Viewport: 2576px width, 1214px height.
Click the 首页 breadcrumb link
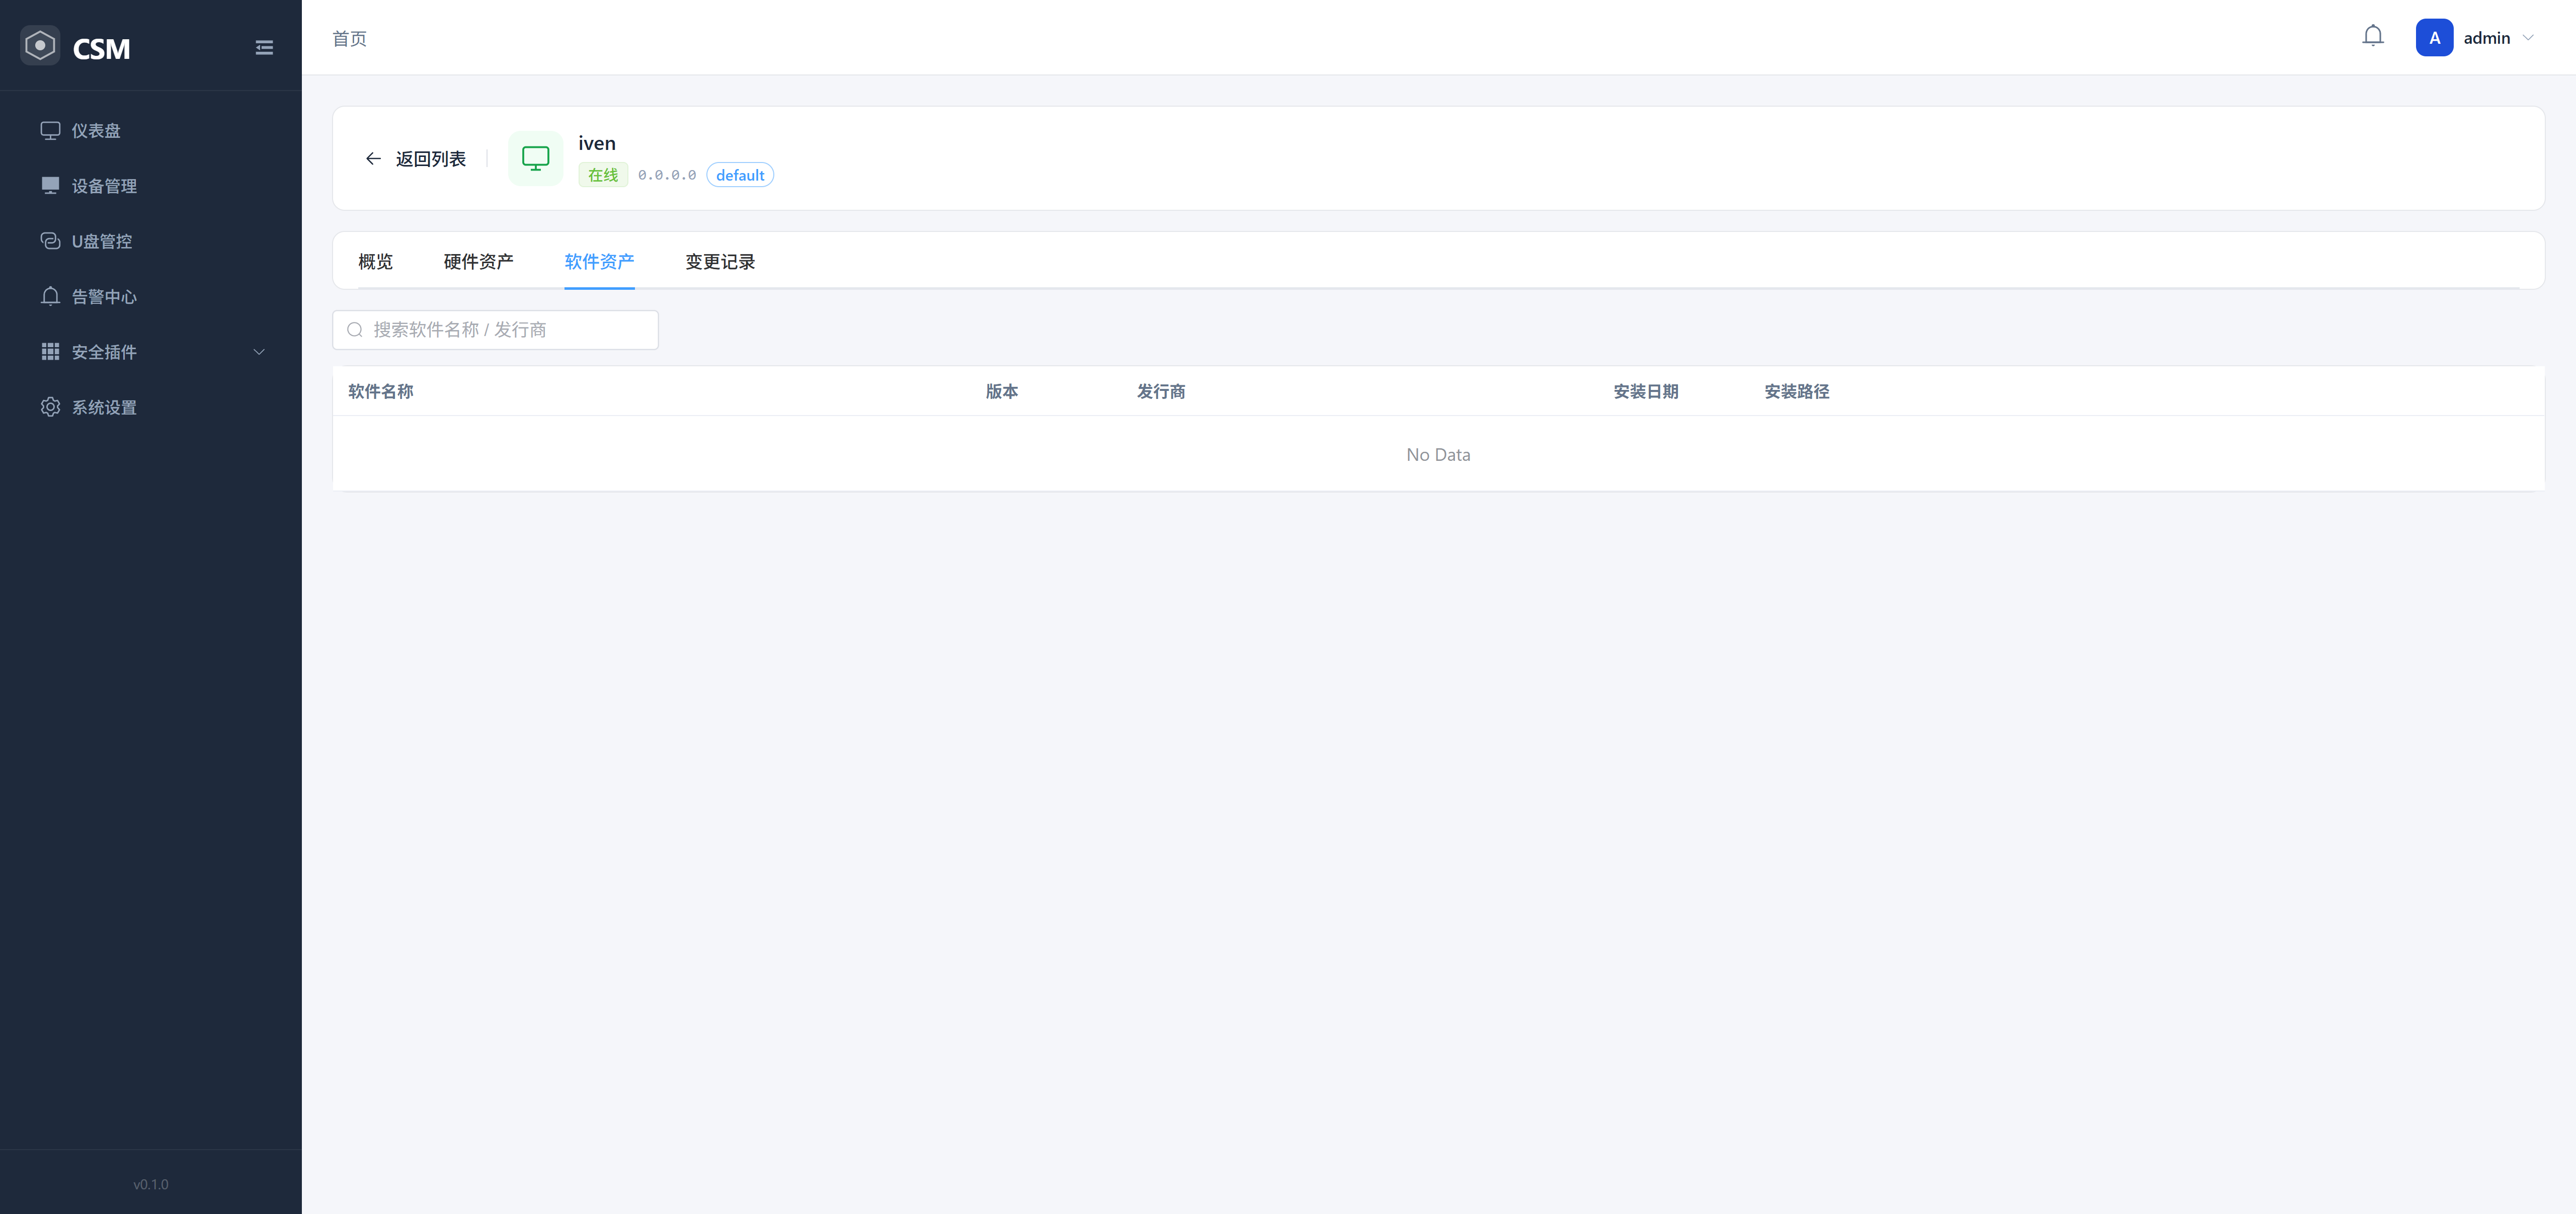(349, 38)
